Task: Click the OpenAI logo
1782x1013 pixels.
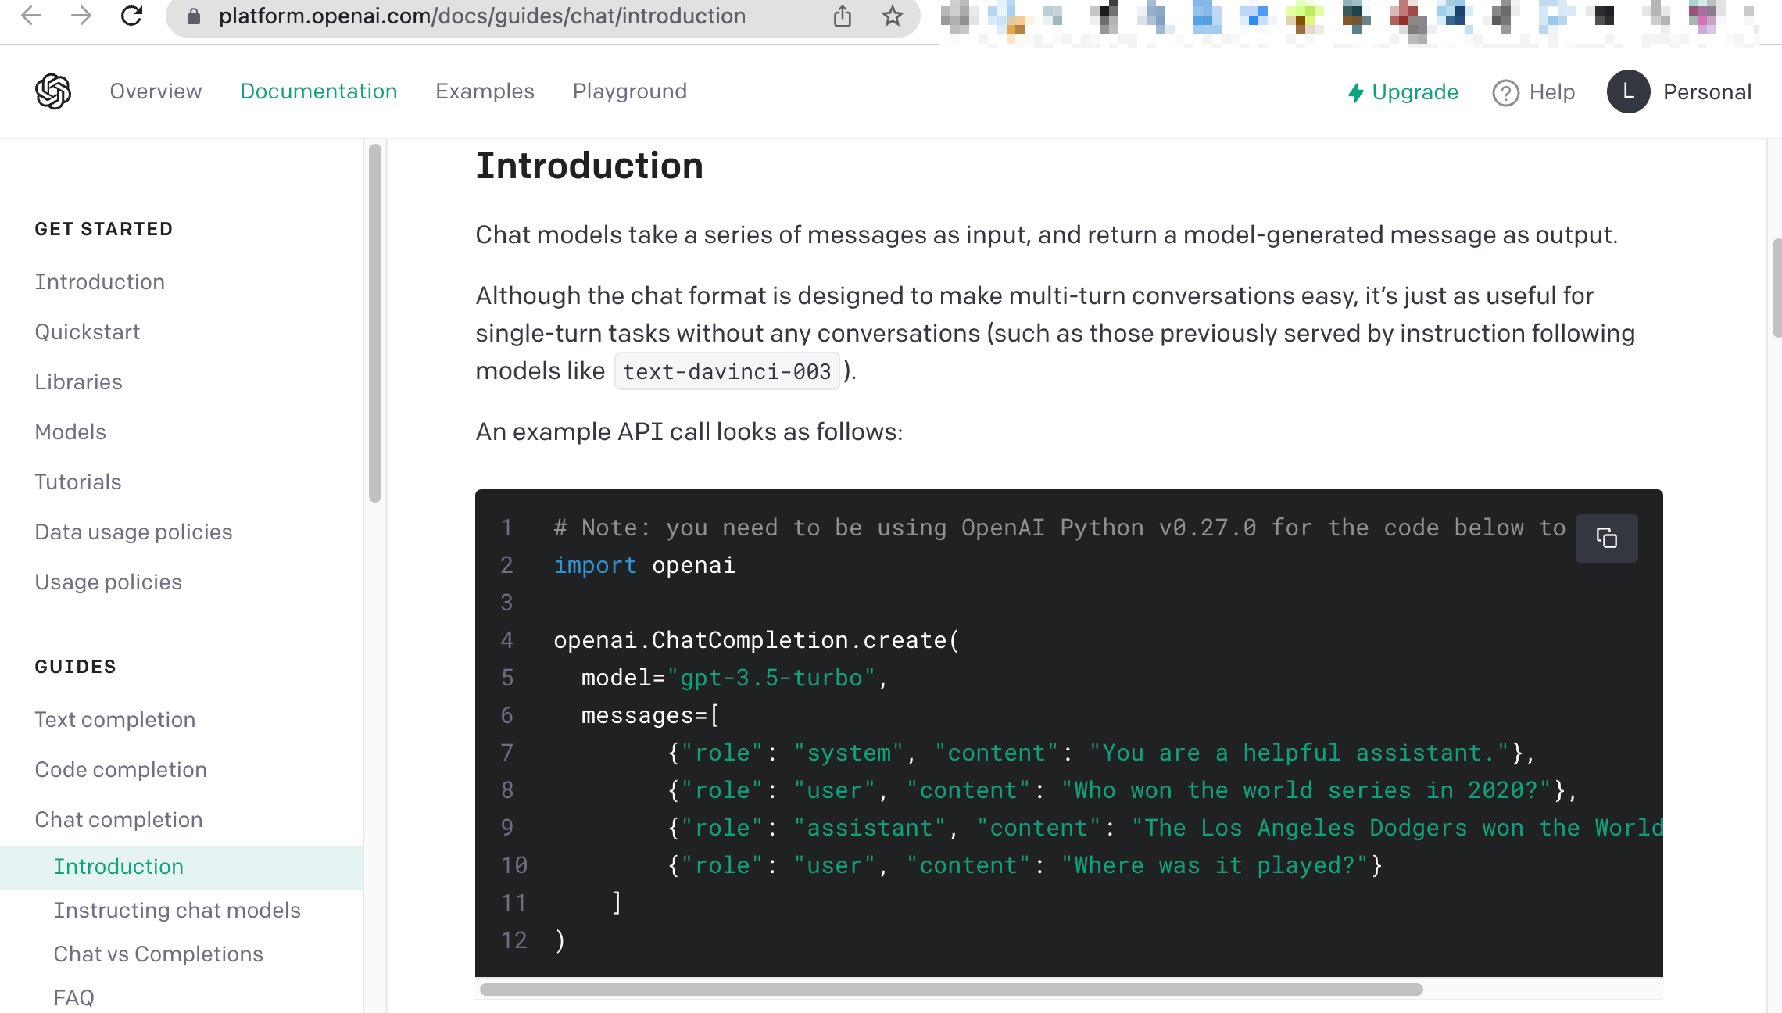Action: click(x=53, y=91)
